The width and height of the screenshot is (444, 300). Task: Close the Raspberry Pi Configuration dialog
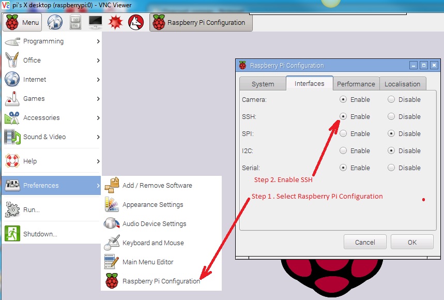pyautogui.click(x=434, y=66)
